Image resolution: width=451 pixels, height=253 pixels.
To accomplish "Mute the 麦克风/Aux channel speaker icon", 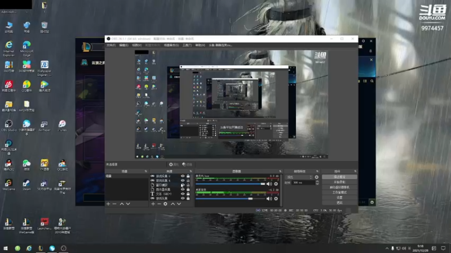I will [x=269, y=184].
